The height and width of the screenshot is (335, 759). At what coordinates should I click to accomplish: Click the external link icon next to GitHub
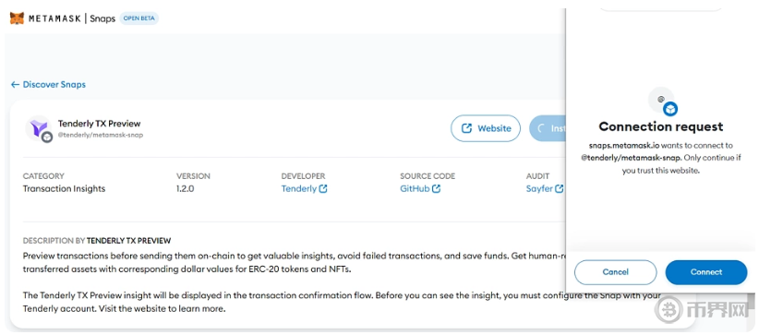click(x=436, y=189)
